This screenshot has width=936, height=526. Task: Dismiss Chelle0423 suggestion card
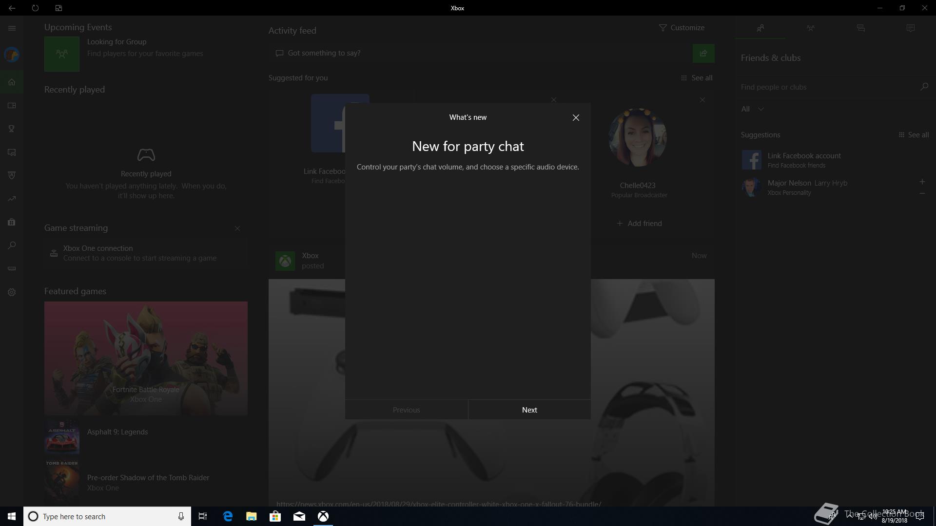click(702, 100)
